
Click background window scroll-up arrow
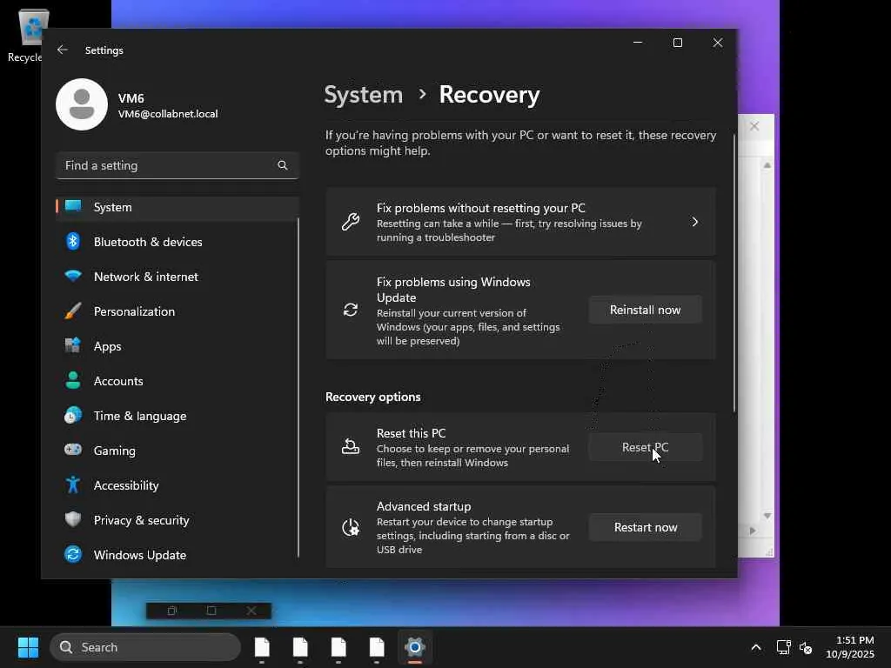tap(767, 165)
